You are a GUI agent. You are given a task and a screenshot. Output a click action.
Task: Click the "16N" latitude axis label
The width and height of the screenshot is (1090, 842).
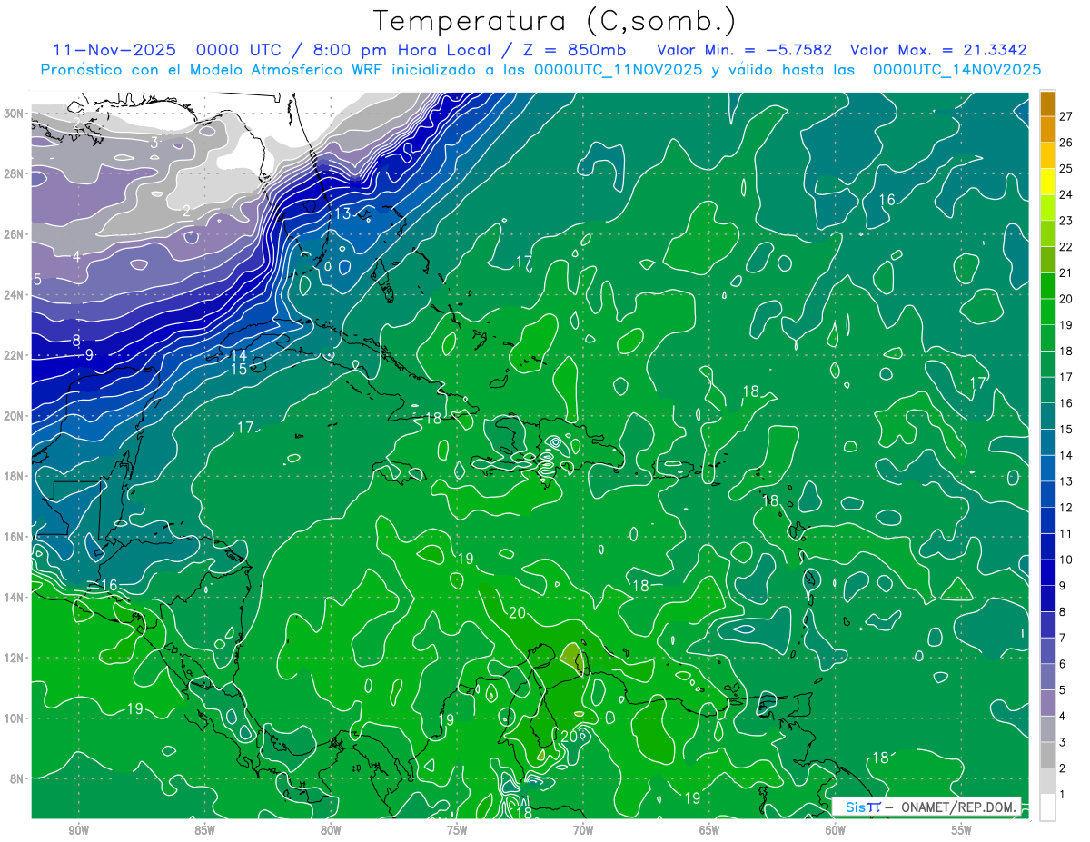pos(14,537)
